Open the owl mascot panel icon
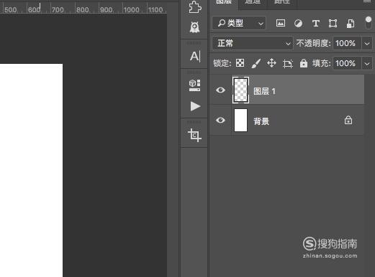 pyautogui.click(x=195, y=27)
